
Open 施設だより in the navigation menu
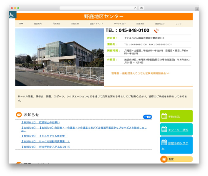click(x=160, y=24)
